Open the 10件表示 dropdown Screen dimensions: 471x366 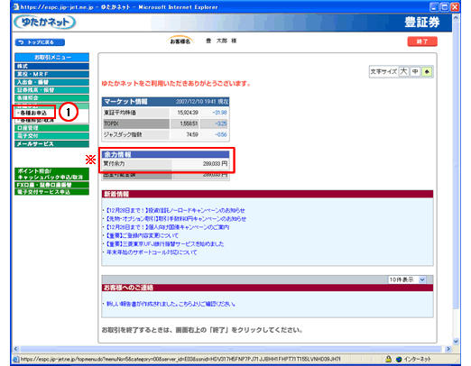tap(407, 279)
